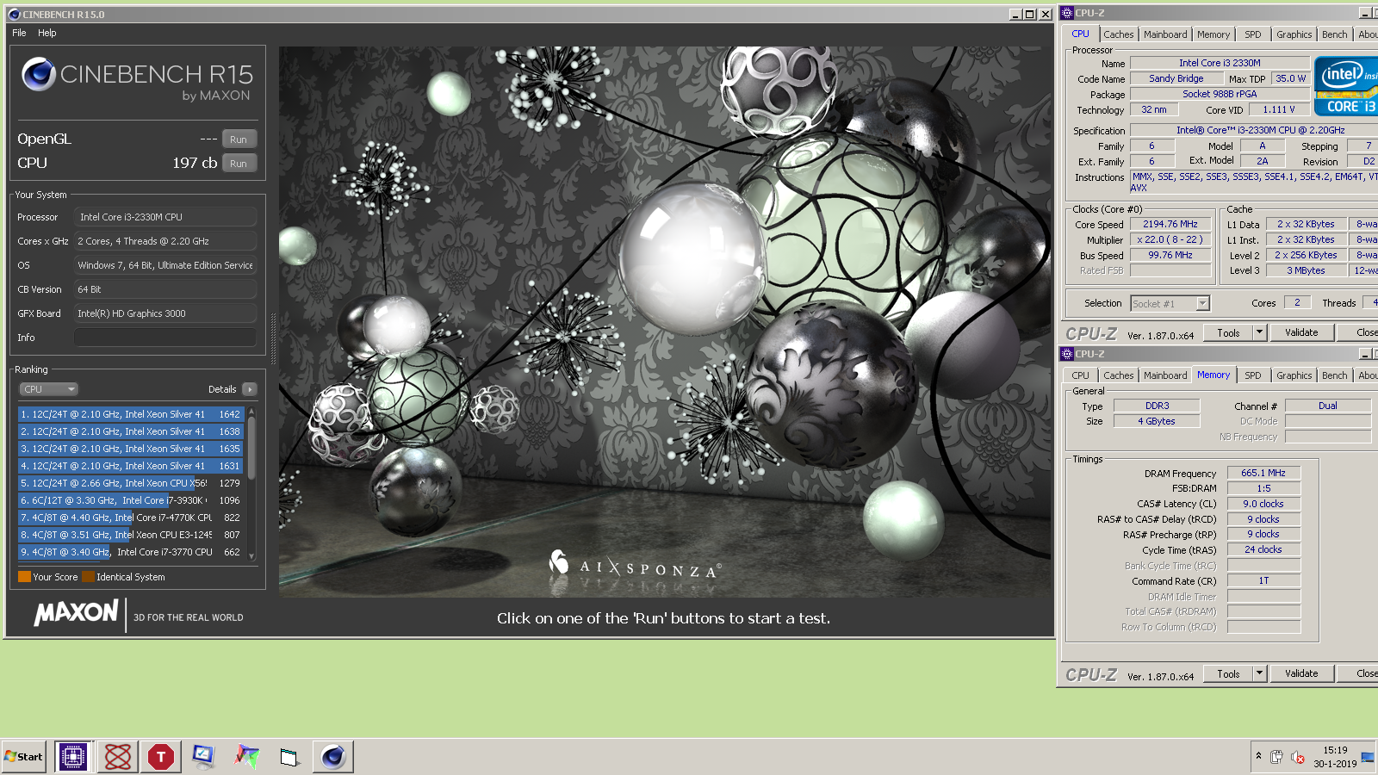Select the i7-3930K ranking entry
Image resolution: width=1378 pixels, height=775 pixels.
(131, 500)
